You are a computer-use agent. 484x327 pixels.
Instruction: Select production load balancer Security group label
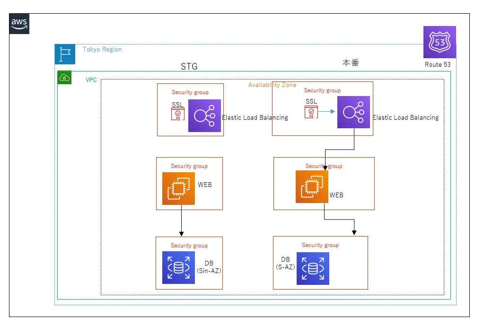(322, 90)
